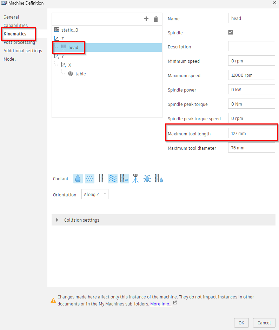Toggle Suction coolant icon

135,179
